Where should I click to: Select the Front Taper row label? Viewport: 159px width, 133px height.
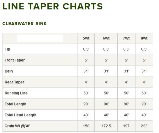[15, 60]
